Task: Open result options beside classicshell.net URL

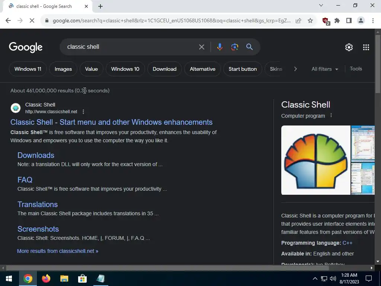Action: [83, 112]
